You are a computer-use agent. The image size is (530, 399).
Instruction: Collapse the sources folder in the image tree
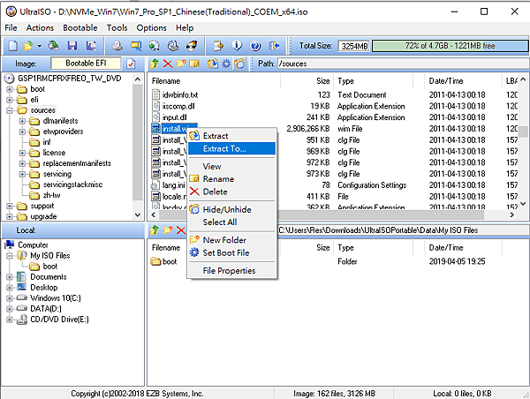pos(10,110)
